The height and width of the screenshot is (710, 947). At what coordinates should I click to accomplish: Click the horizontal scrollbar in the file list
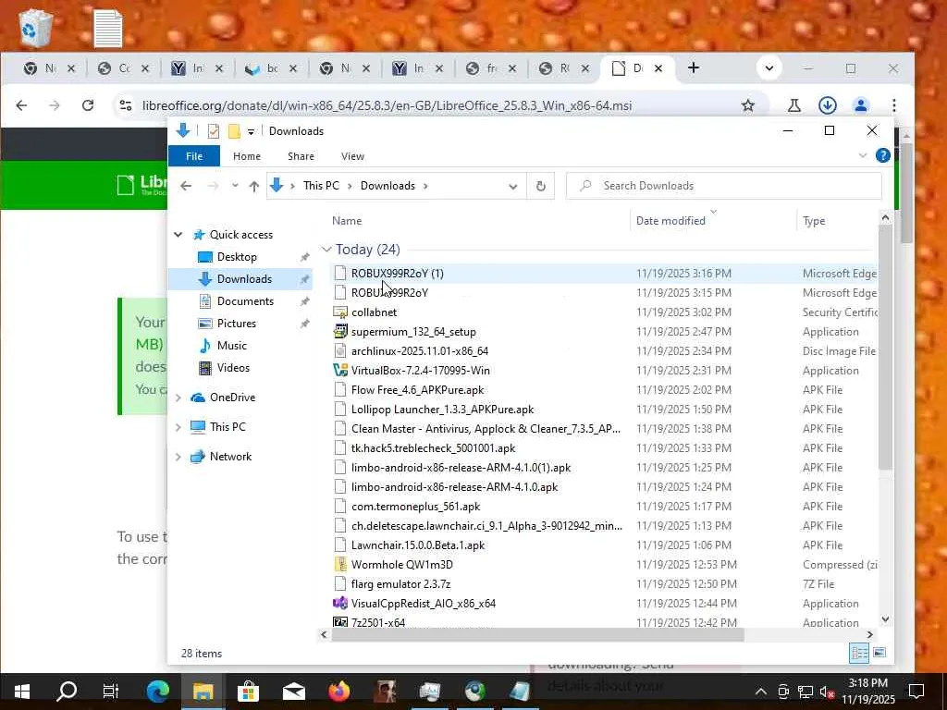coord(537,634)
